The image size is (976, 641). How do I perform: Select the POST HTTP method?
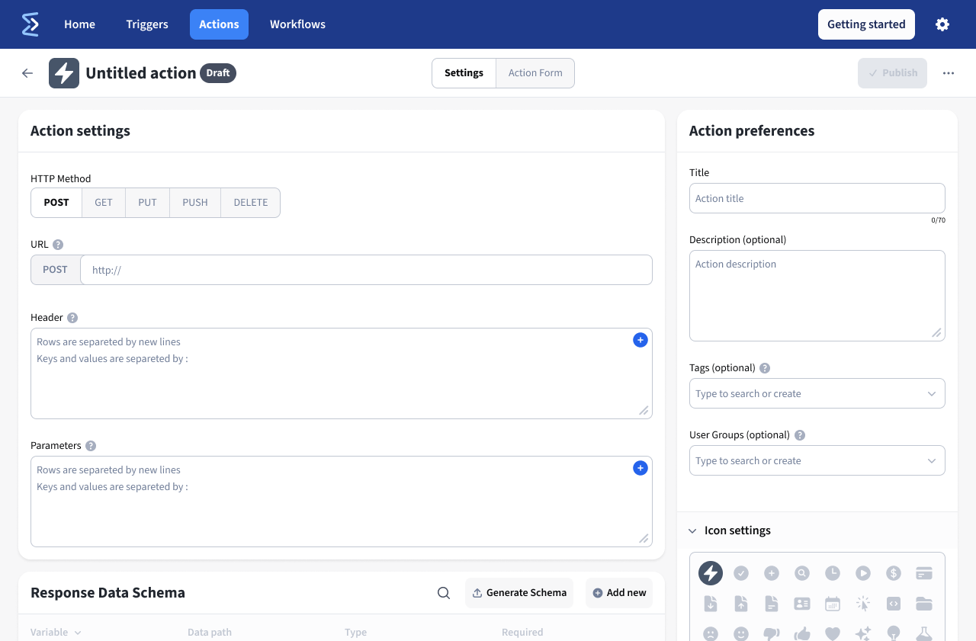[56, 203]
